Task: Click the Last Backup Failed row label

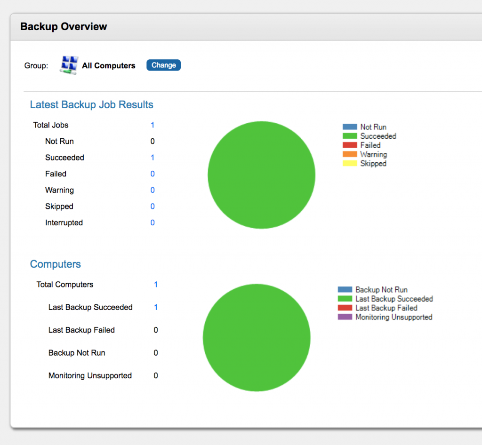Action: tap(81, 330)
